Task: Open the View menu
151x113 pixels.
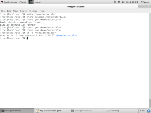Action: [x=15, y=11]
